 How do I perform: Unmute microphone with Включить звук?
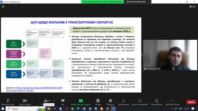click(x=8, y=101)
